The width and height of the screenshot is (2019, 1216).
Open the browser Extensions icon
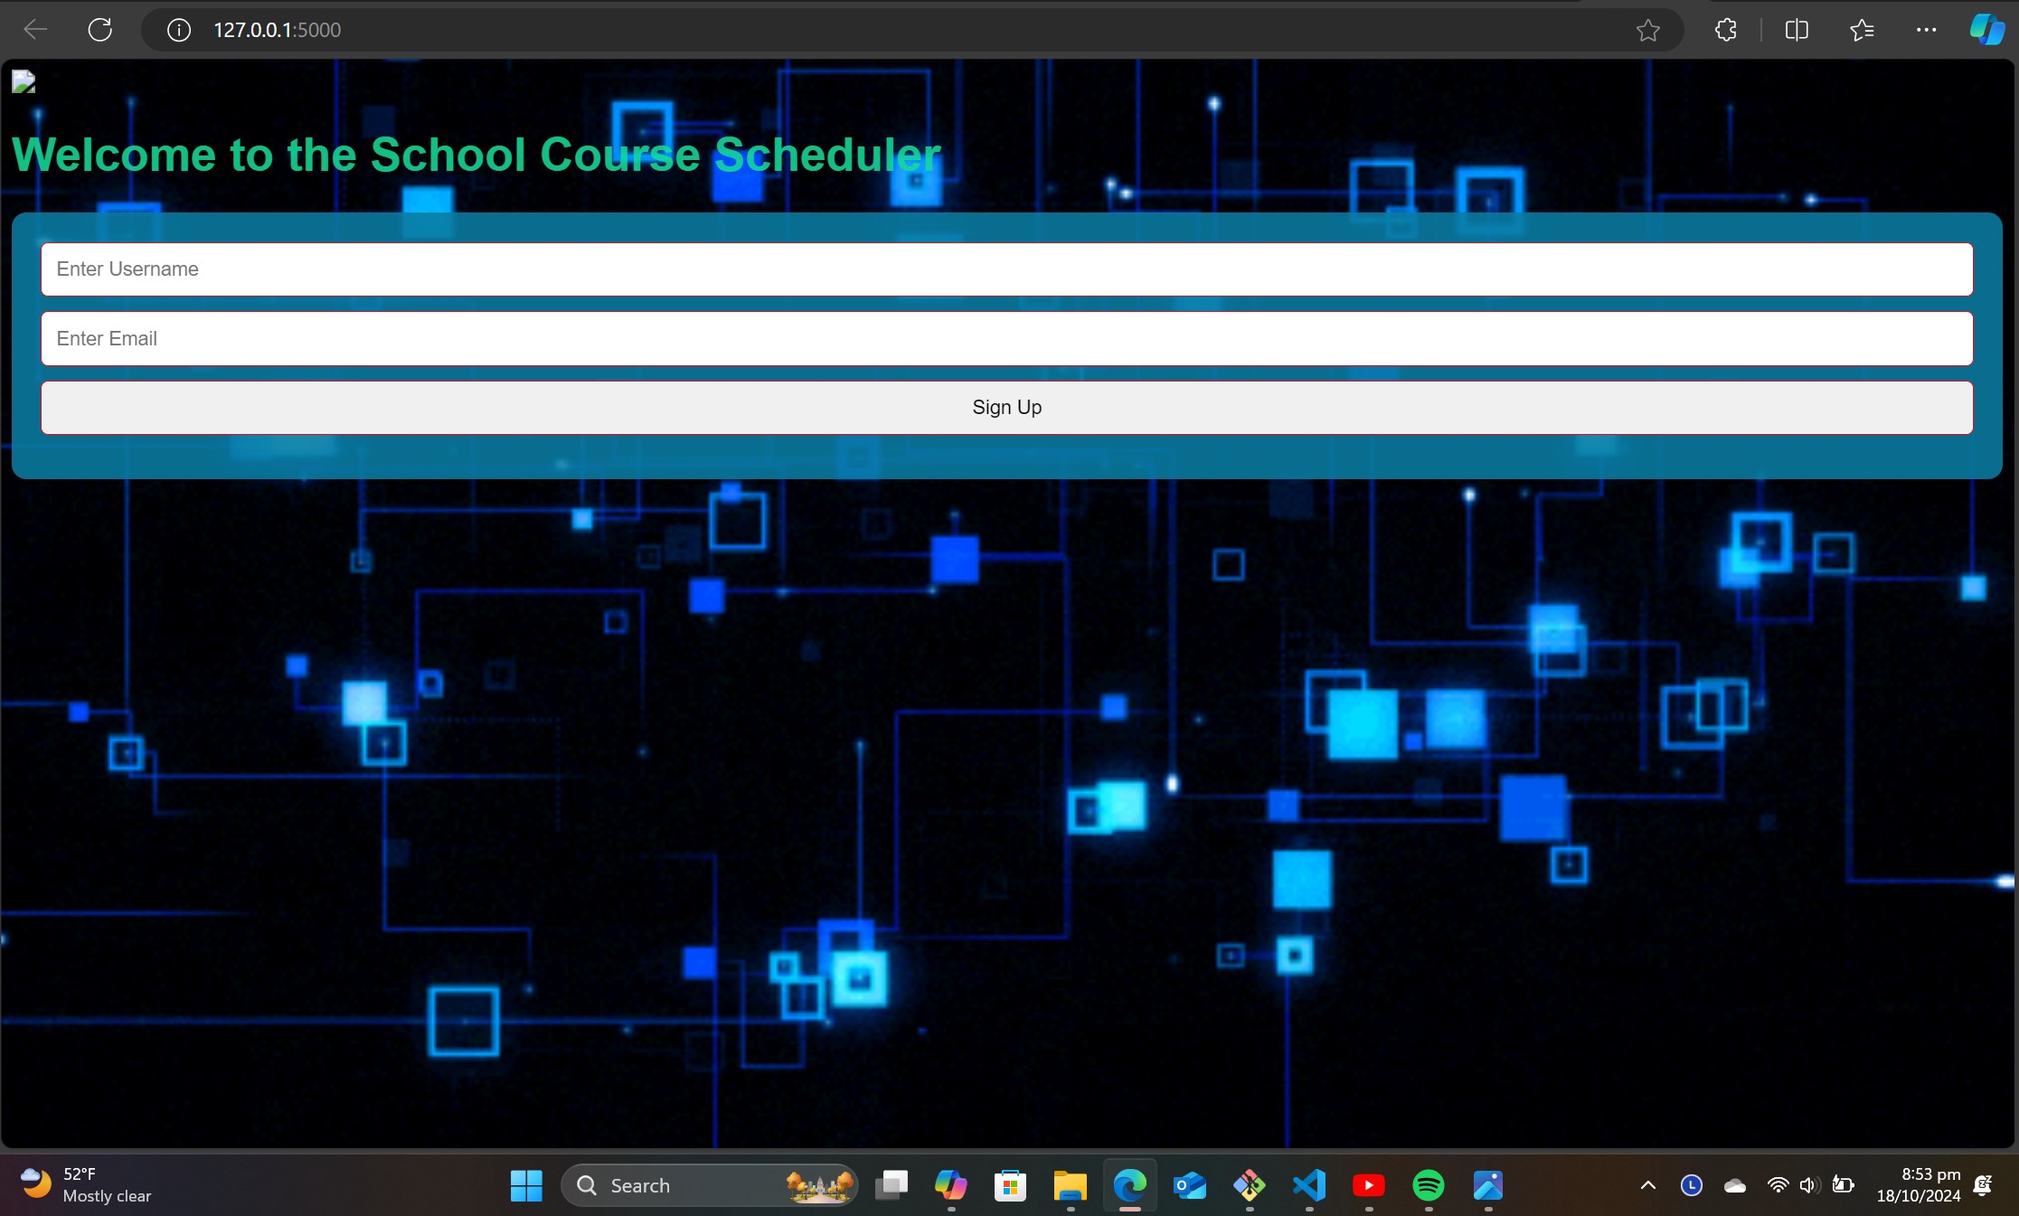(1725, 30)
